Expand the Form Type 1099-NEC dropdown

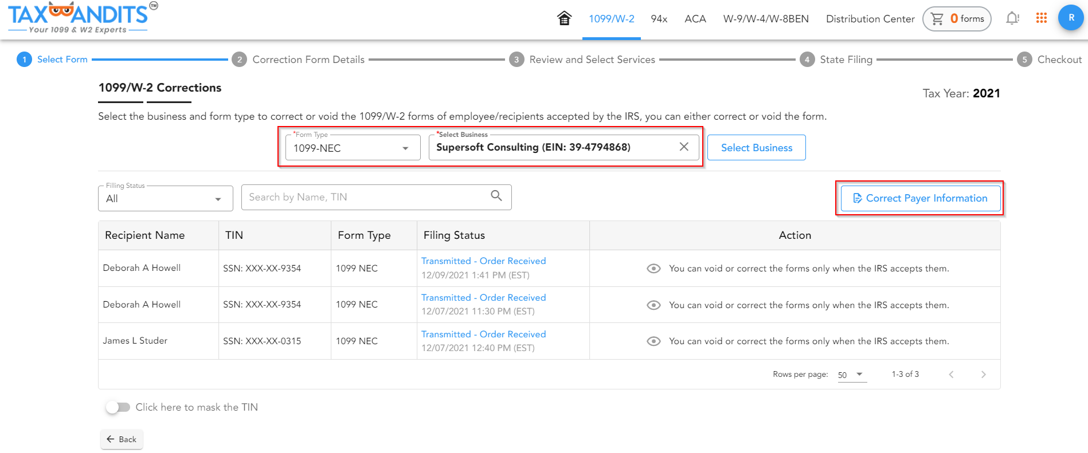click(353, 148)
